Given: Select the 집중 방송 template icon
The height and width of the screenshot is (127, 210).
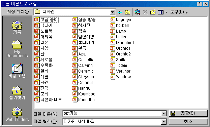Looking at the screenshot, I should (x=74, y=20).
